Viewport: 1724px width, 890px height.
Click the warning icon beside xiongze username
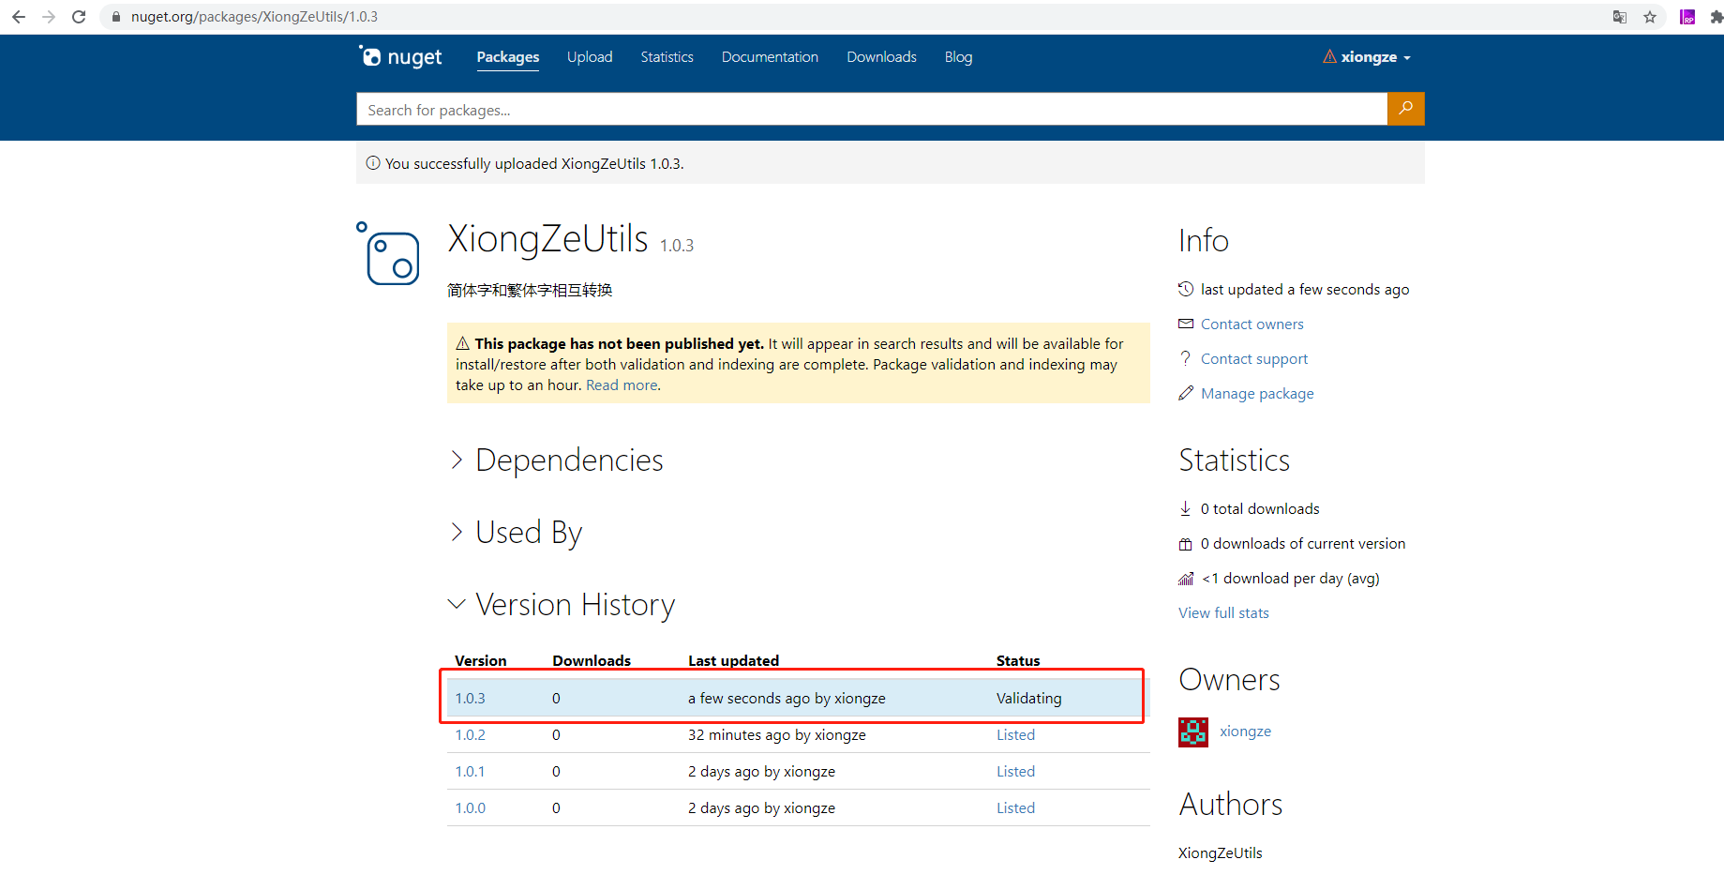point(1329,57)
